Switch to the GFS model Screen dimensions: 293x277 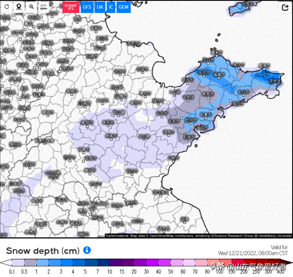[x=87, y=7]
